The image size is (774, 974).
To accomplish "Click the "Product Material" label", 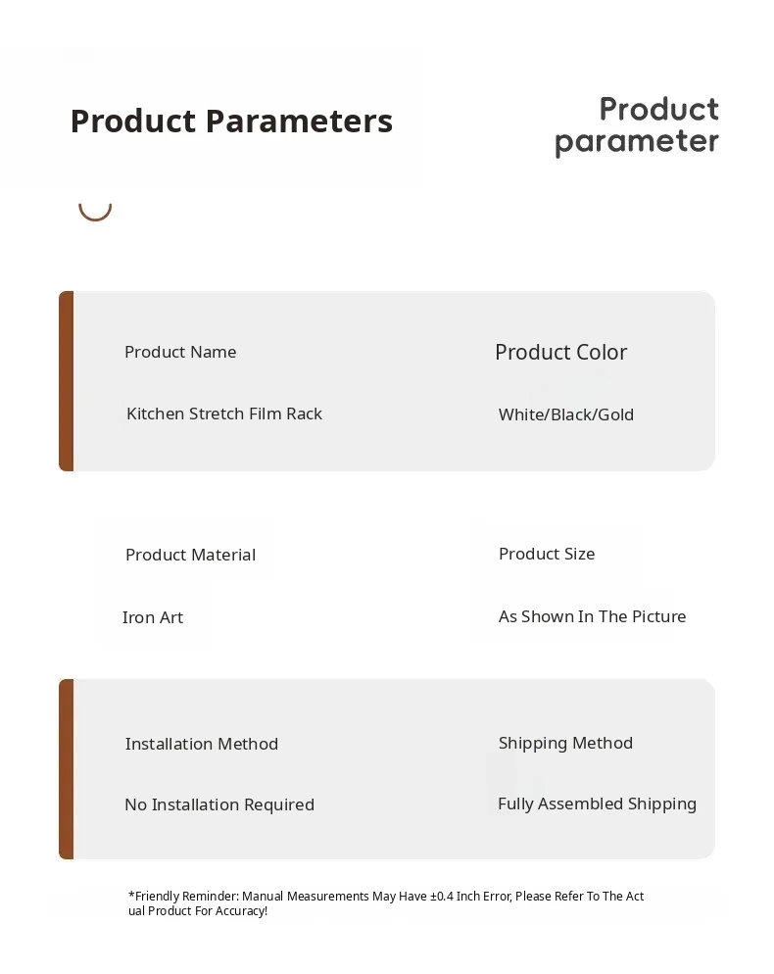I will (190, 555).
